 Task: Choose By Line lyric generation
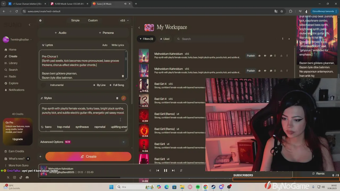click(x=99, y=85)
